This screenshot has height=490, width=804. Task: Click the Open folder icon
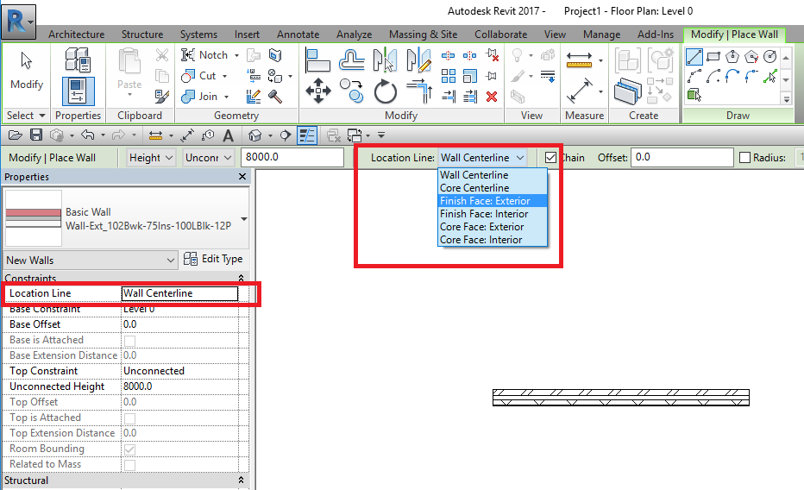coord(16,135)
